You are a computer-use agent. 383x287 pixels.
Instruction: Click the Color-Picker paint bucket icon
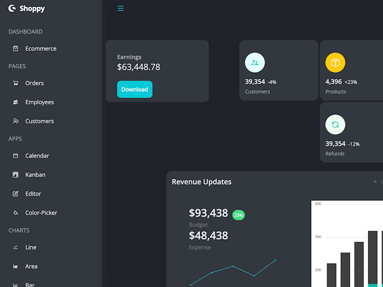click(x=15, y=213)
